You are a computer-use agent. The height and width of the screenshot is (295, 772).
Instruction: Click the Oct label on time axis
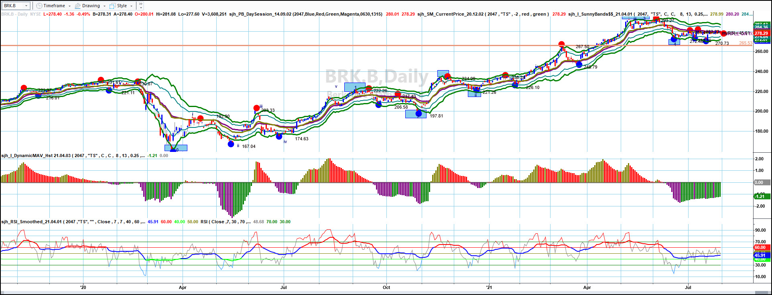[x=386, y=287]
